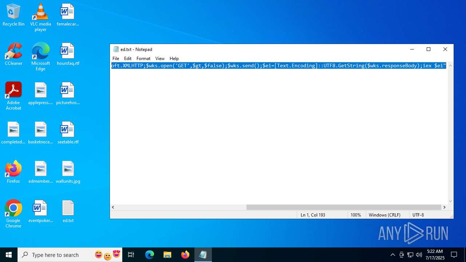Image resolution: width=466 pixels, height=262 pixels.
Task: Select the femalecar document icon
Action: click(68, 15)
